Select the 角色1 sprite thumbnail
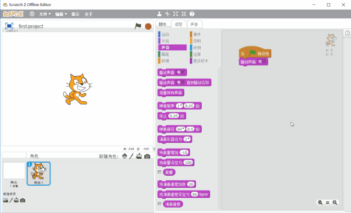 pos(38,174)
